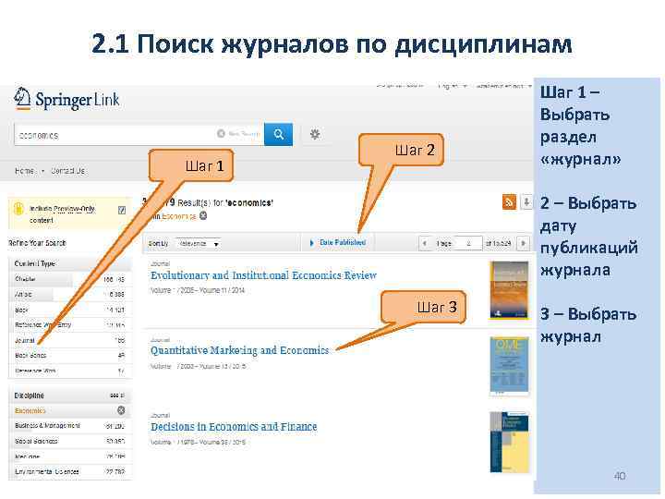Click Evolutionary Economics Review cover thumbnail

point(509,290)
